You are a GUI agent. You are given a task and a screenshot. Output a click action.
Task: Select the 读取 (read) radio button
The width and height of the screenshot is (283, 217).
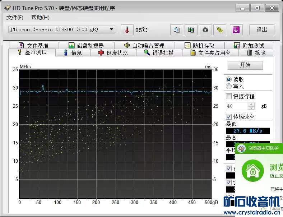(x=229, y=79)
